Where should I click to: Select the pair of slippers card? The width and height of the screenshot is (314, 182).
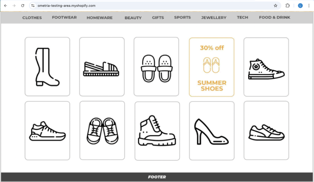click(156, 66)
